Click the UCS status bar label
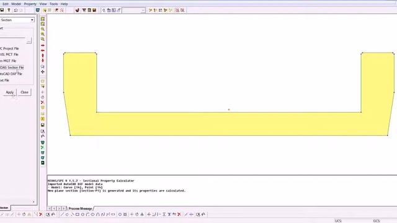This screenshot has height=223, width=397. click(338, 221)
